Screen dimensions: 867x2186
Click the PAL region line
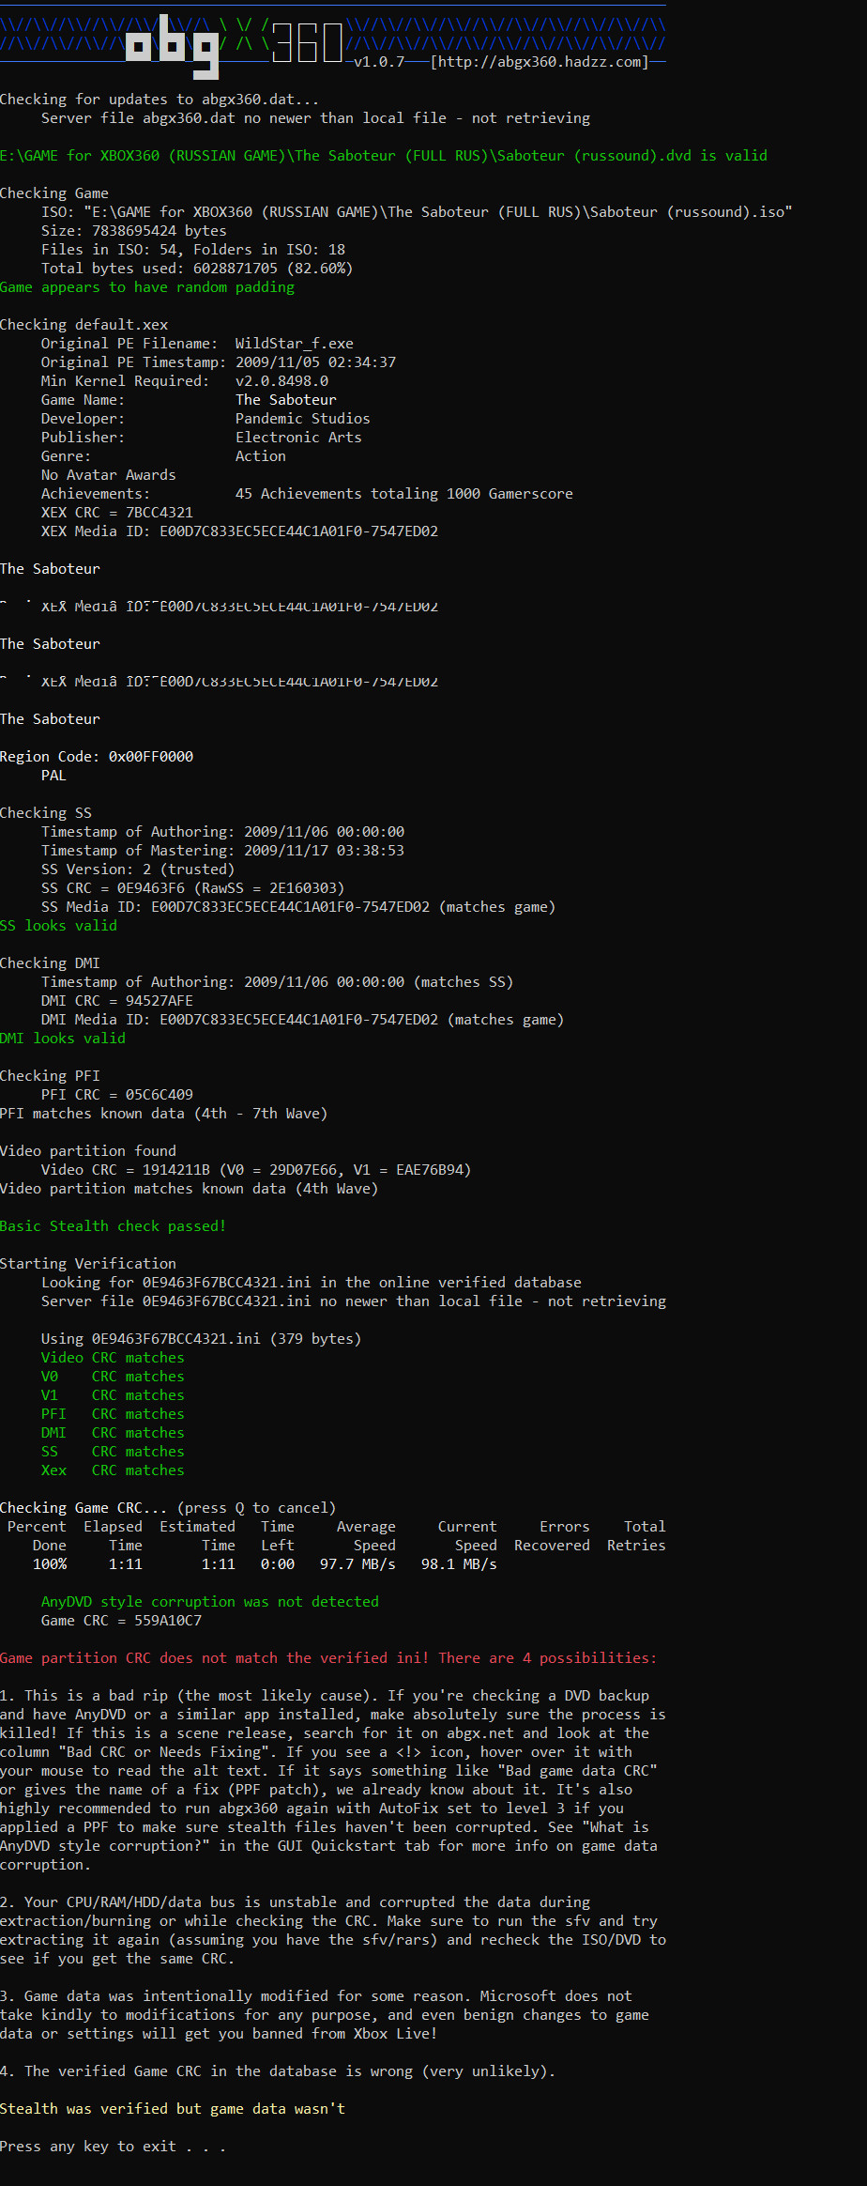(x=53, y=776)
